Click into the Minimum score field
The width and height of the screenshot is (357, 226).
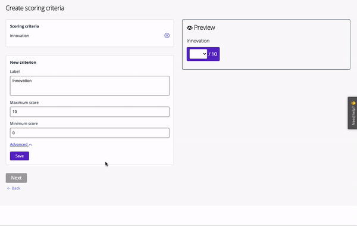(90, 133)
